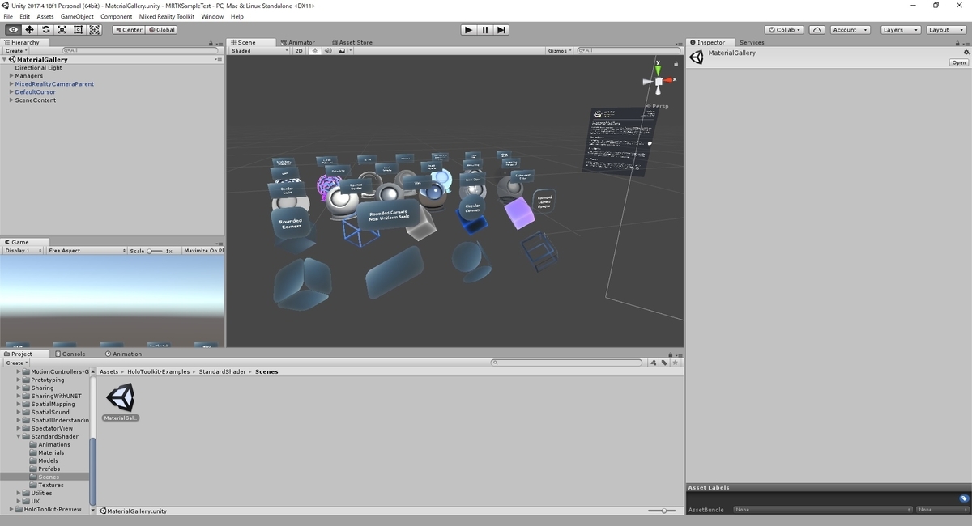Toggle Persp projection label on gizmo
The height and width of the screenshot is (526, 972).
(659, 106)
